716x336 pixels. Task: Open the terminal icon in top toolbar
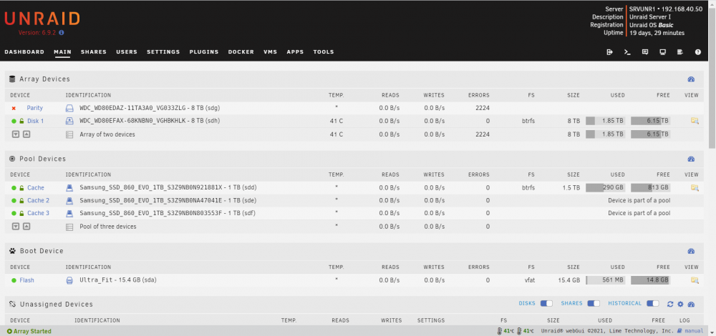click(627, 52)
